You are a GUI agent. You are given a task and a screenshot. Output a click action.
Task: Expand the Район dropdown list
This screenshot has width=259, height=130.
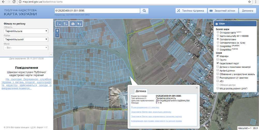point(26,39)
